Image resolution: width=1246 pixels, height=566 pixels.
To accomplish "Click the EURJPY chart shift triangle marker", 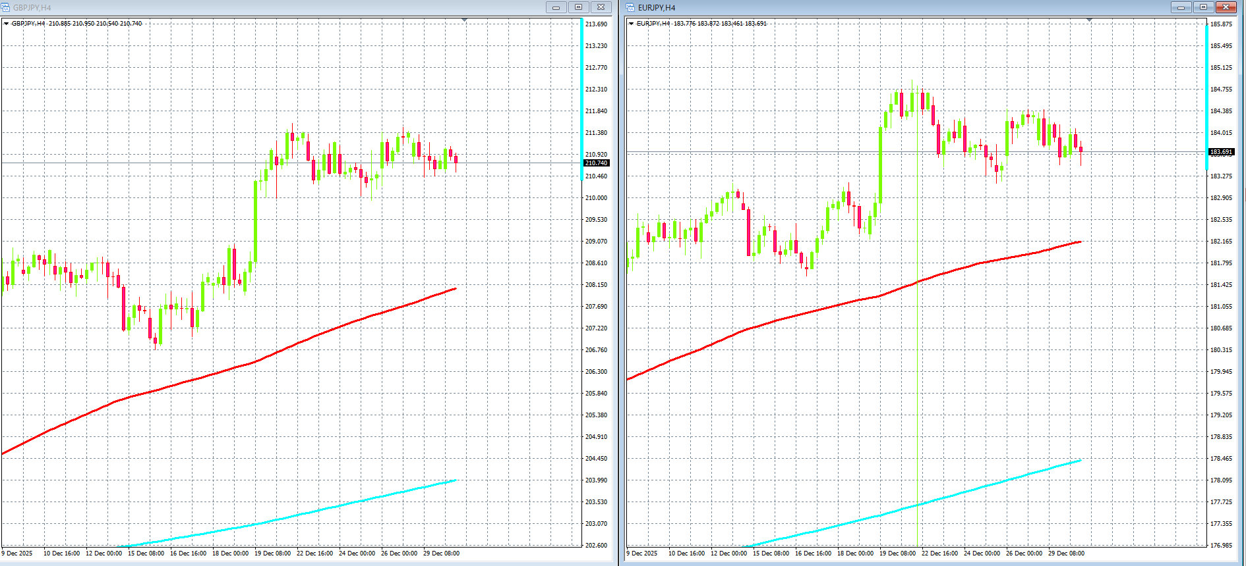I will point(1089,20).
